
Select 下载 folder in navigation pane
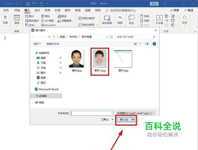click(x=41, y=63)
